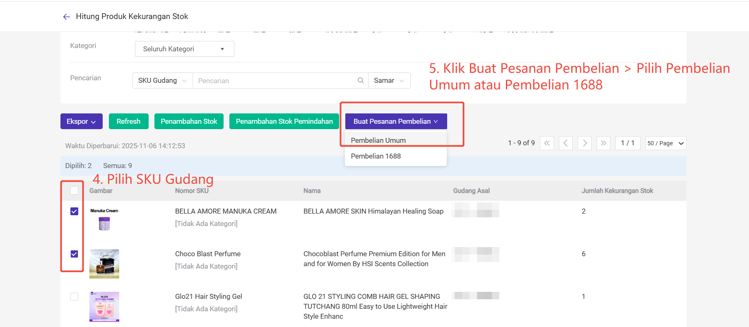This screenshot has height=327, width=749.
Task: Open the Seluruh Kategori dropdown
Action: coord(184,49)
